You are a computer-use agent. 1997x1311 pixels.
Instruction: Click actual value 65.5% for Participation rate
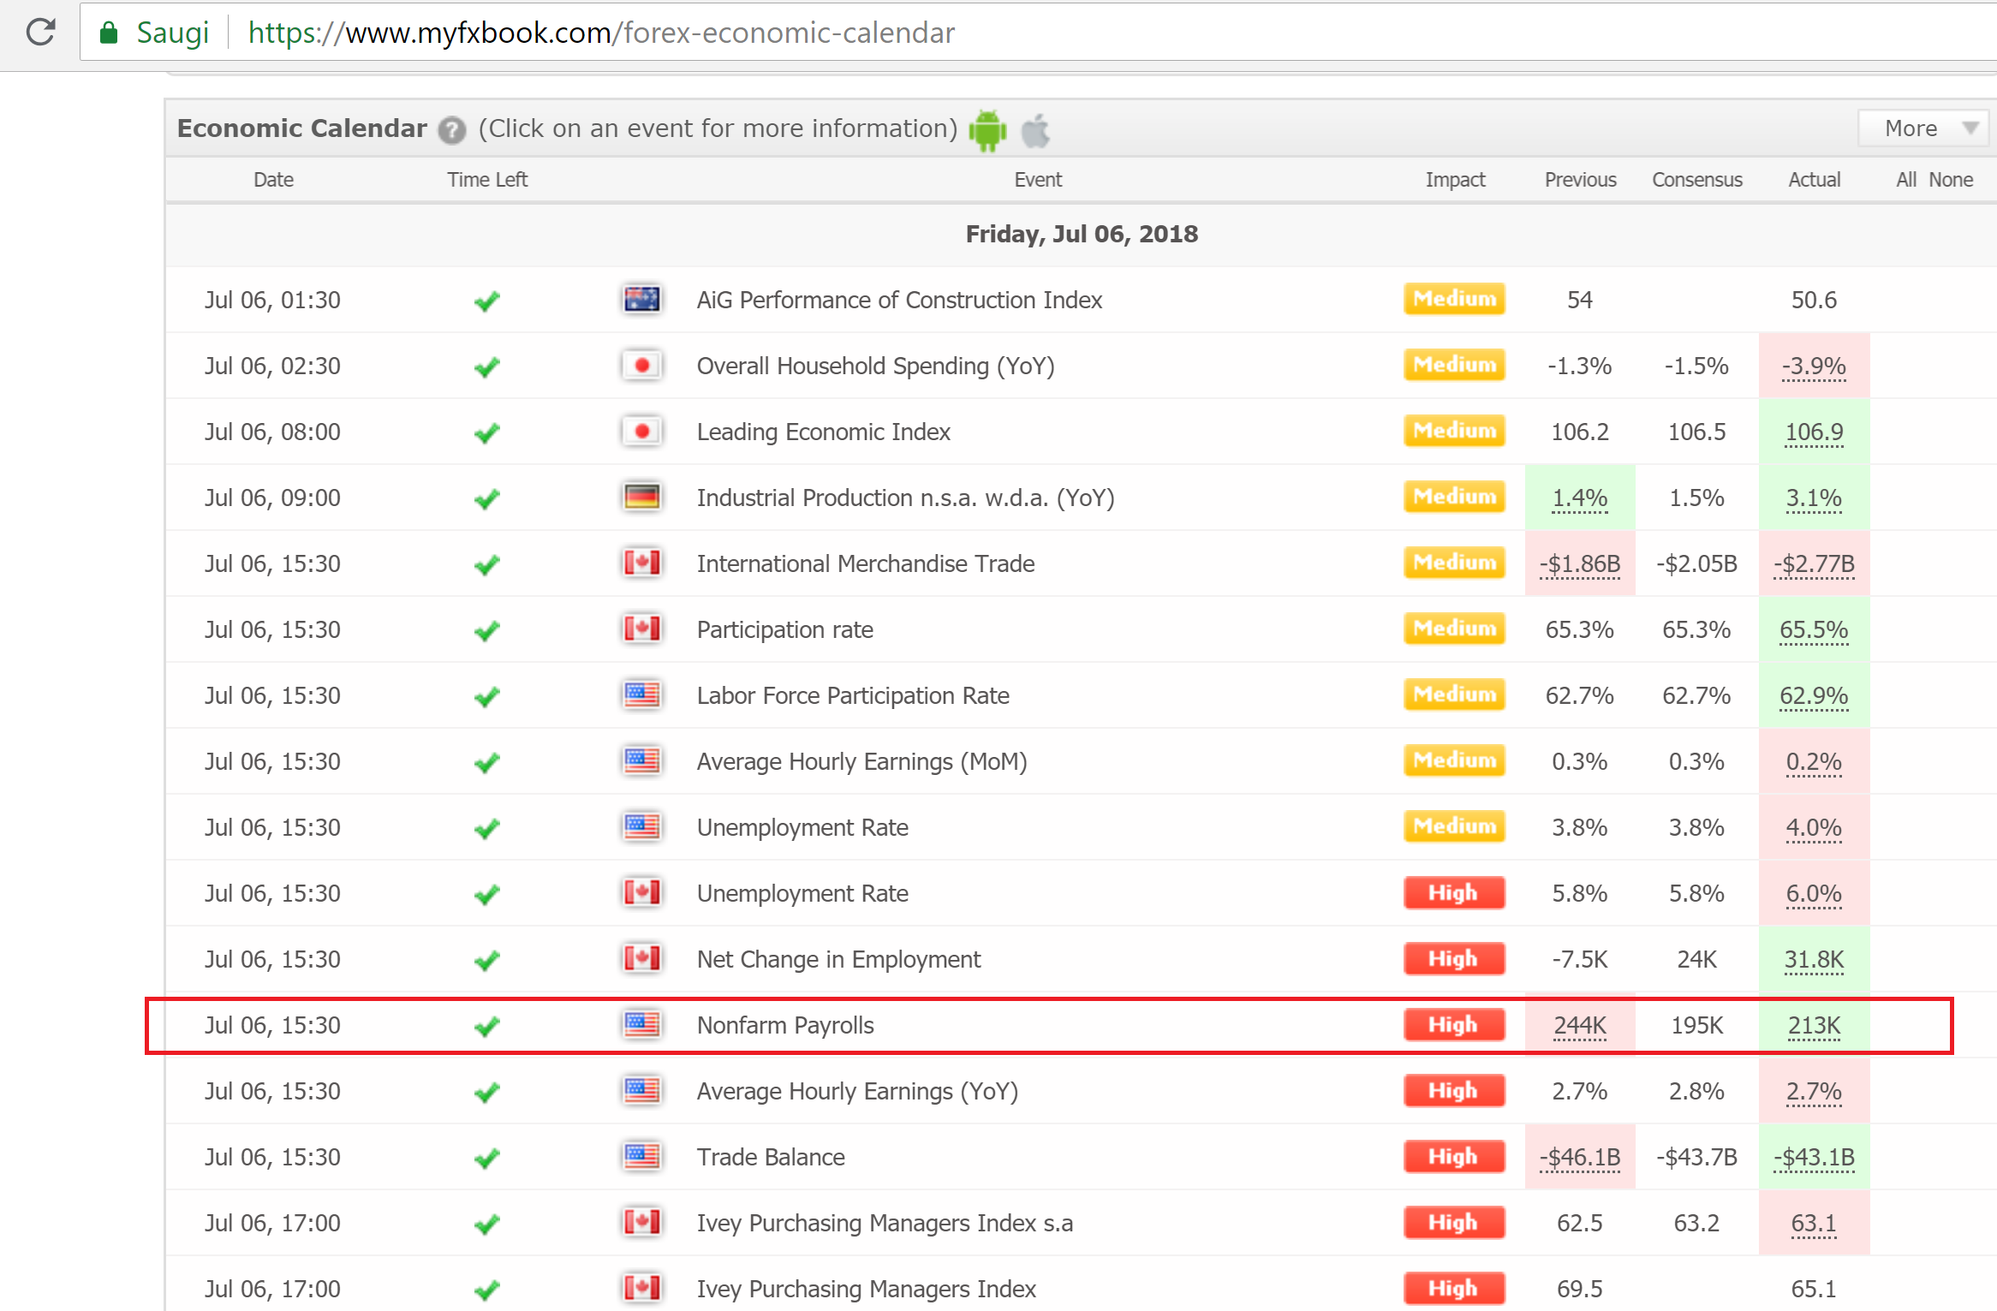pos(1814,629)
